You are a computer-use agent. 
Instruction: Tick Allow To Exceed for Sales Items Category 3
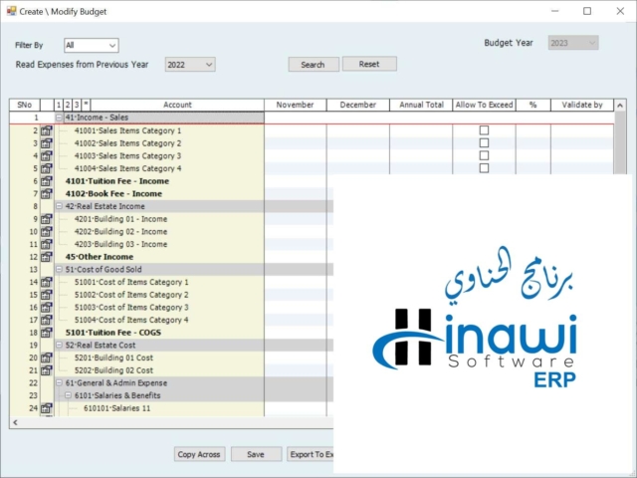[x=484, y=155]
